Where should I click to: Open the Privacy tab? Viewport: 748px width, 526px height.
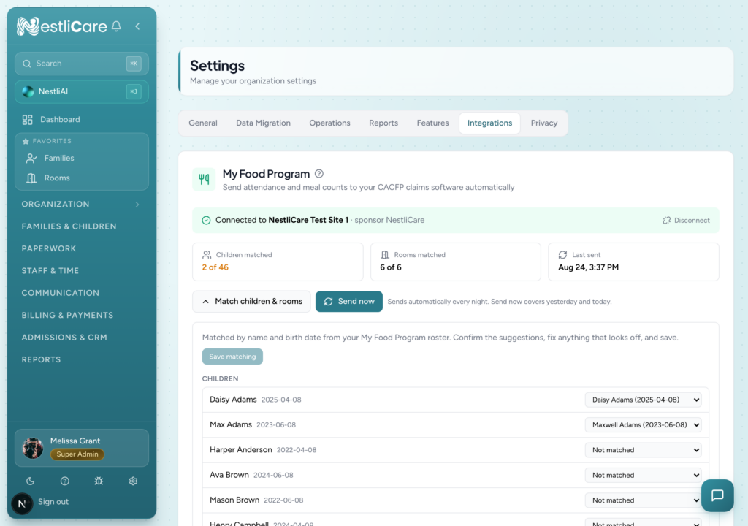pyautogui.click(x=544, y=123)
